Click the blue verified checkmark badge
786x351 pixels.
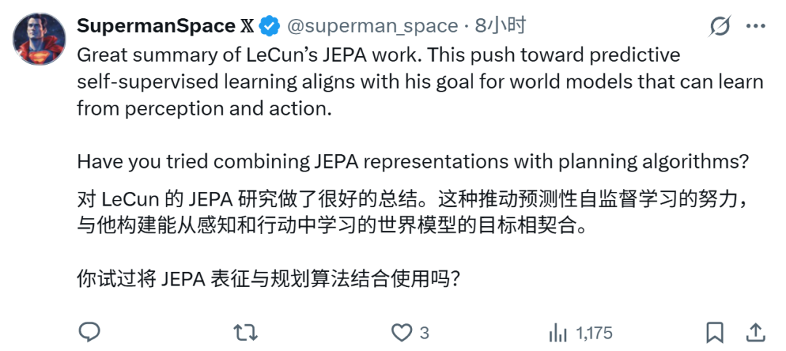click(271, 26)
